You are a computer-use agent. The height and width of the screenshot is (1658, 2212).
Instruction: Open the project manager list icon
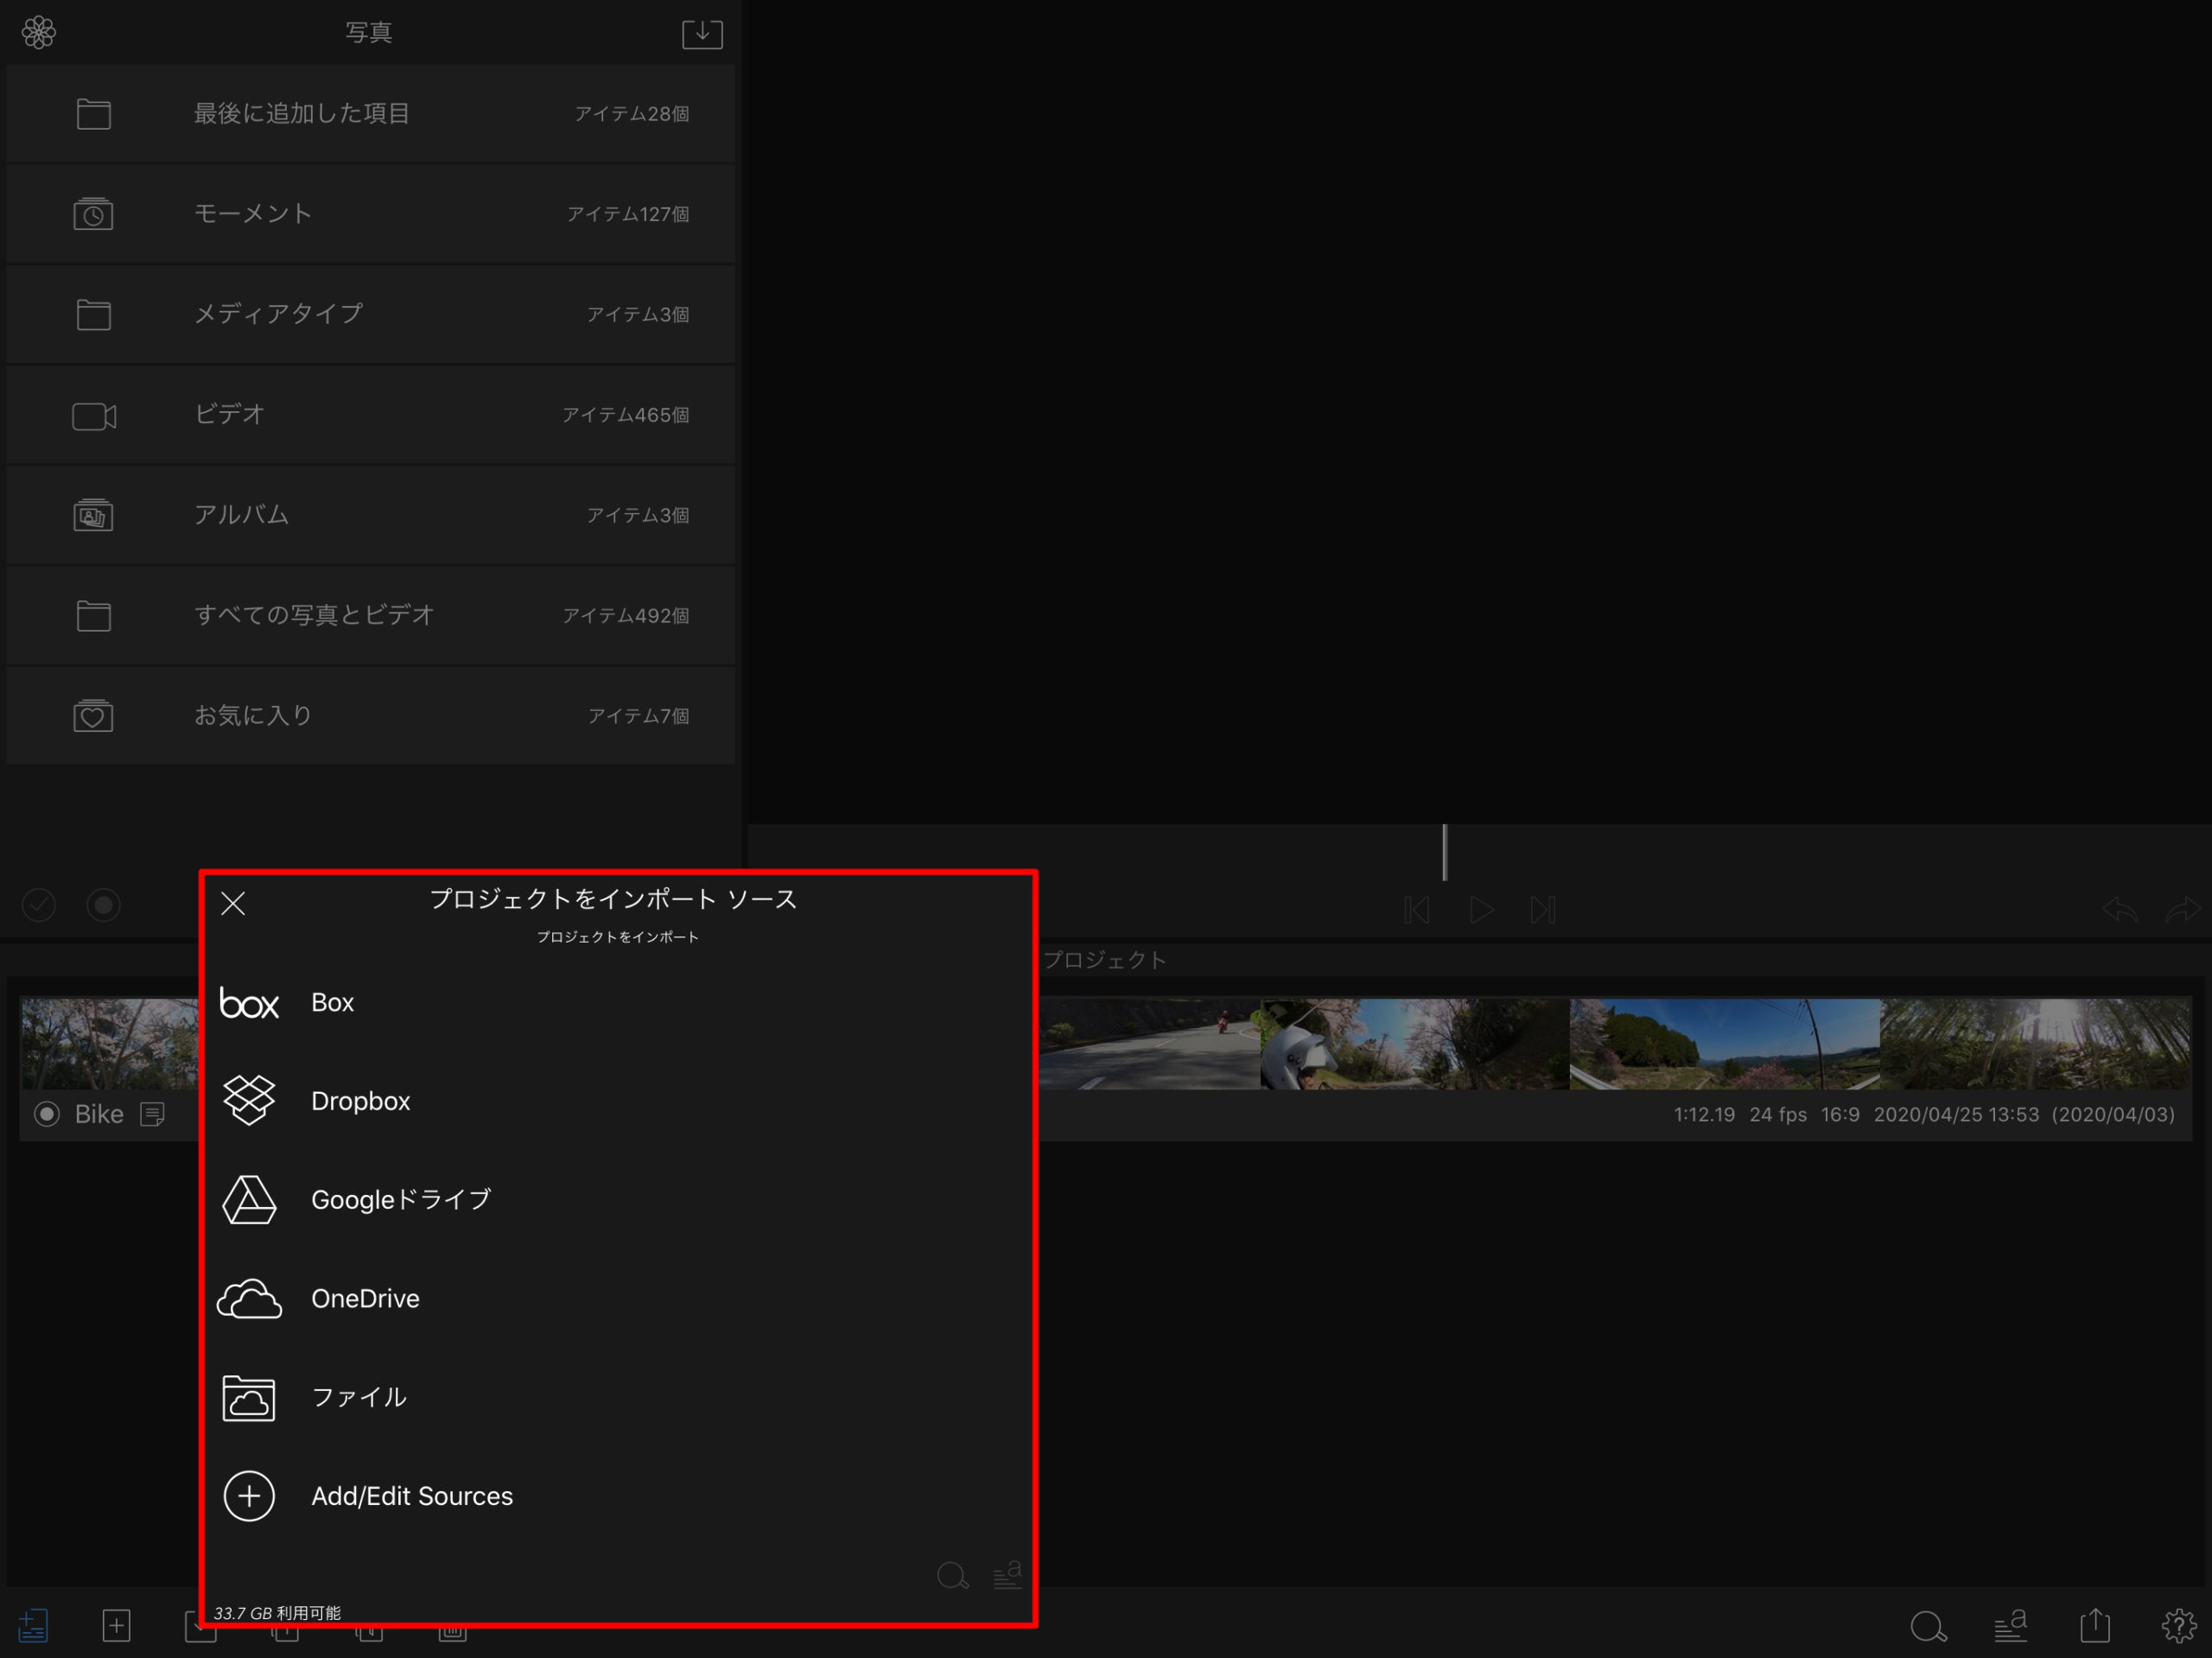click(33, 1625)
